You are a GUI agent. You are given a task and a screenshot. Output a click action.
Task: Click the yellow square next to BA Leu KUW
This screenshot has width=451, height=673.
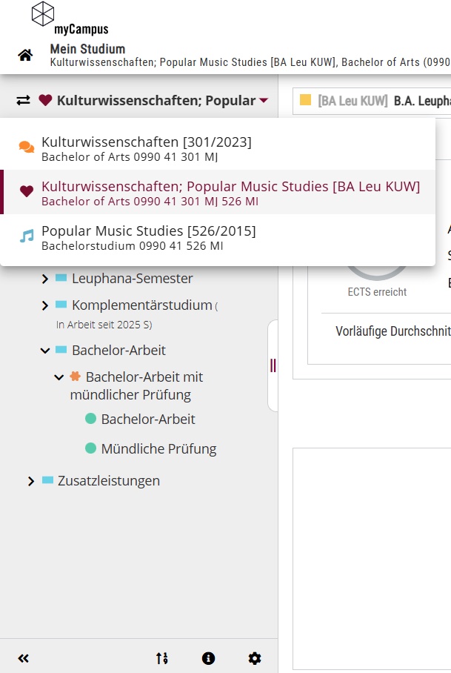305,100
